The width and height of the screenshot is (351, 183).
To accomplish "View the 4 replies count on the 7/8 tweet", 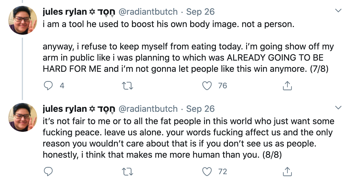I will tap(62, 86).
